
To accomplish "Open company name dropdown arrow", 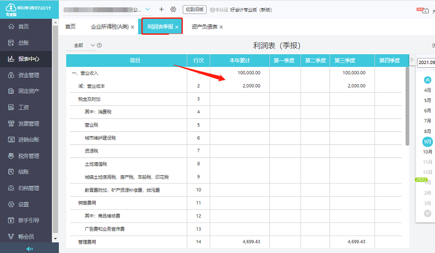I will coord(147,9).
